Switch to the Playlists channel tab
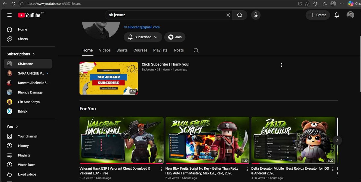Viewport: 361px width, 182px height. click(x=160, y=50)
